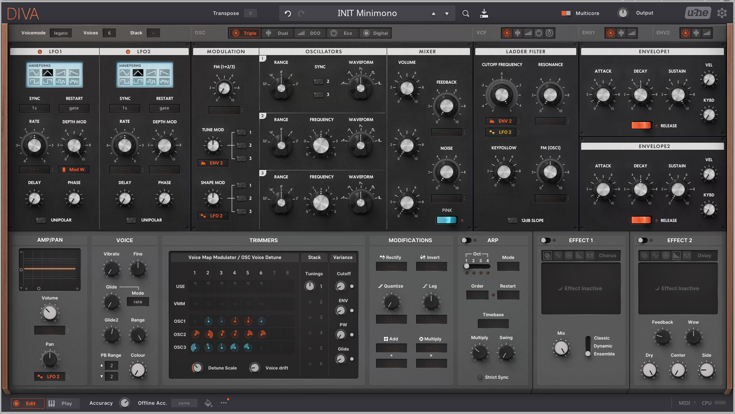Screen dimensions: 735x414
Task: Select the Plate reverb icon in Effect 2
Action: point(687,255)
